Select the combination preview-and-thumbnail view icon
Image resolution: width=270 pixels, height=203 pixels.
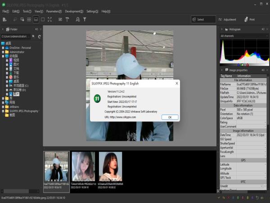point(36,19)
